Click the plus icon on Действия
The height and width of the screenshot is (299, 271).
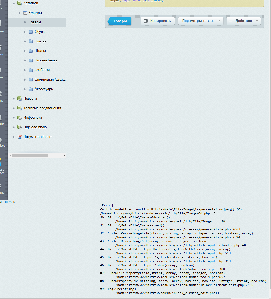tap(231, 21)
